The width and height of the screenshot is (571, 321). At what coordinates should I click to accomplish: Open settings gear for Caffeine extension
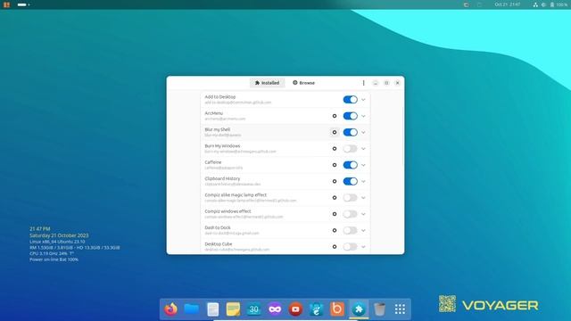[335, 165]
